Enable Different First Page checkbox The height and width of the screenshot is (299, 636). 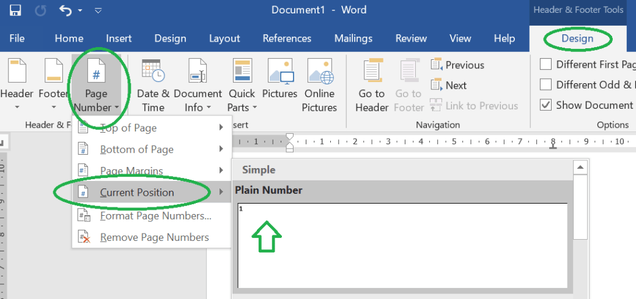[545, 65]
